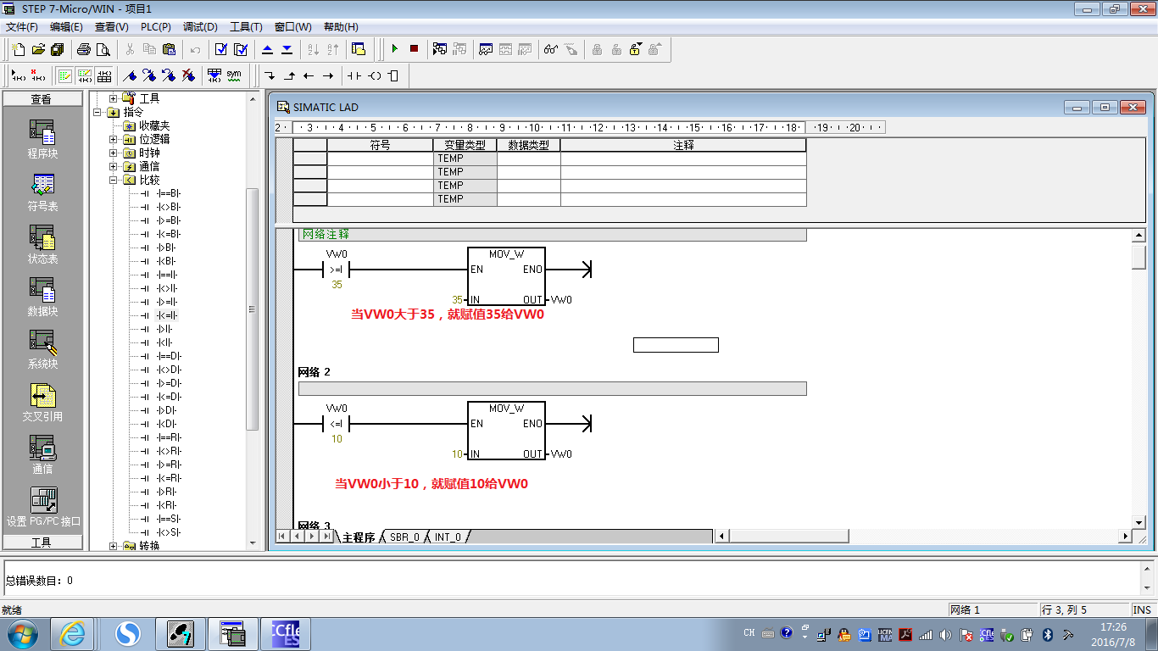Click the line right arrow icon

(327, 75)
